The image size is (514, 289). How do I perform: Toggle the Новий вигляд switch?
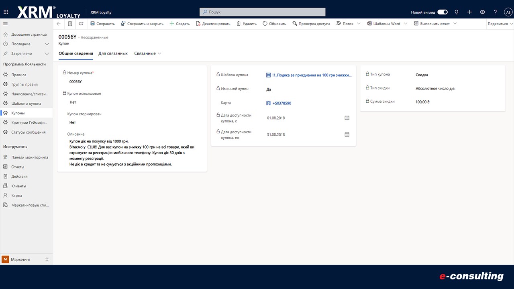(443, 12)
